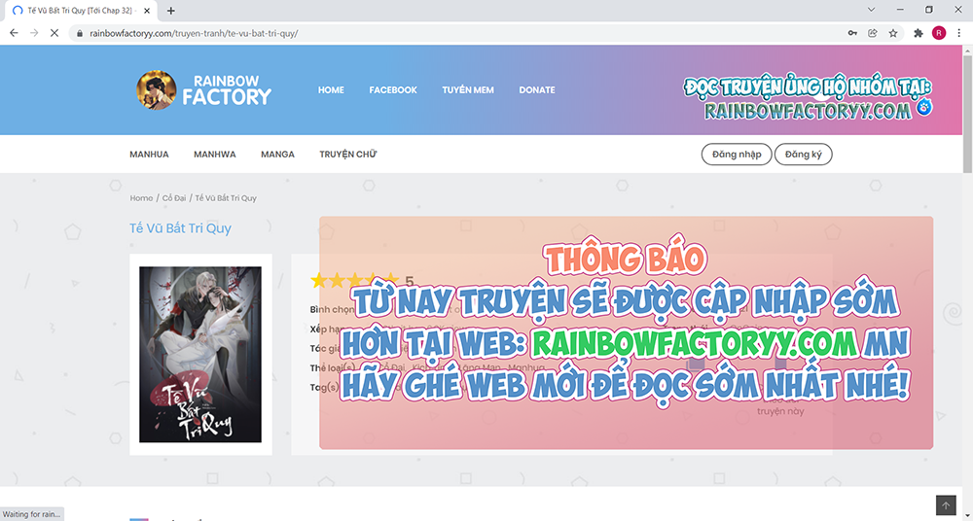
Task: Stop loading the page
Action: pos(54,32)
